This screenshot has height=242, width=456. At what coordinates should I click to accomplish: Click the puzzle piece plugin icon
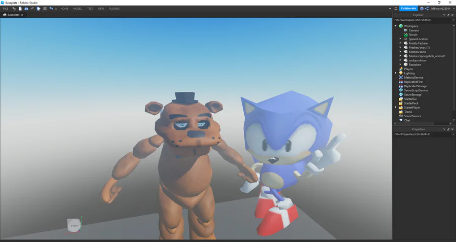tap(39, 9)
